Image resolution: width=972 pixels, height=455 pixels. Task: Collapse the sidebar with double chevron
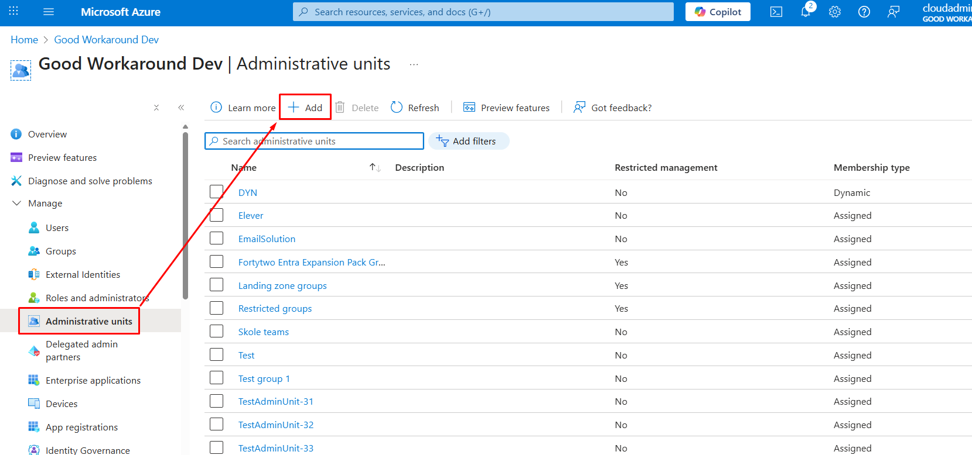pyautogui.click(x=181, y=108)
